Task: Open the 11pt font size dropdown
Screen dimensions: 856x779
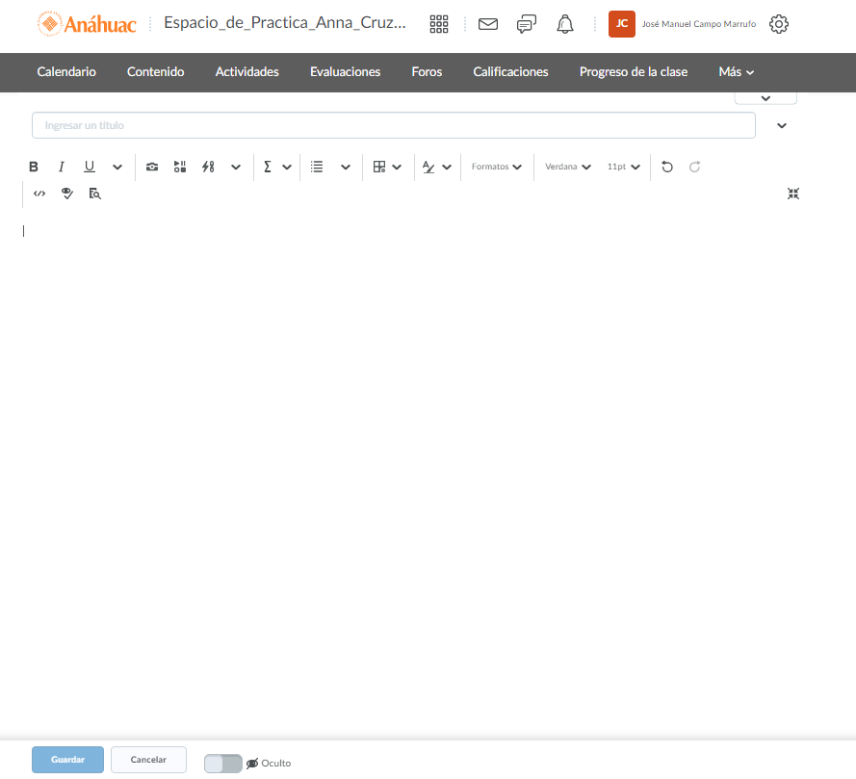Action: pyautogui.click(x=623, y=167)
